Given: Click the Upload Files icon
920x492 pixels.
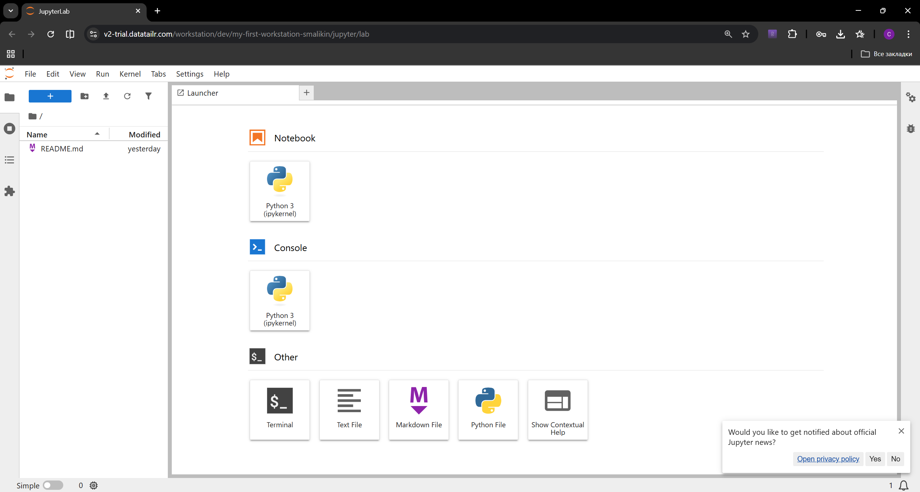Looking at the screenshot, I should point(106,96).
